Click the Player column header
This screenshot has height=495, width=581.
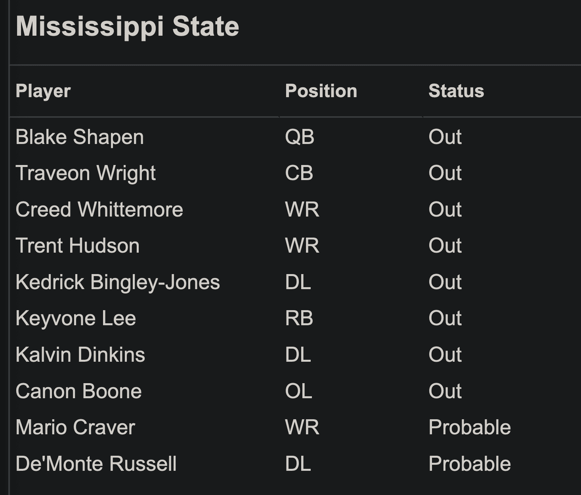click(43, 91)
